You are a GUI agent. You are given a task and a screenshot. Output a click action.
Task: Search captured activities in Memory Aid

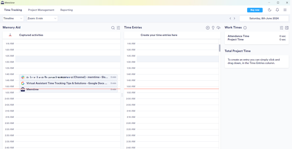coord(113,28)
